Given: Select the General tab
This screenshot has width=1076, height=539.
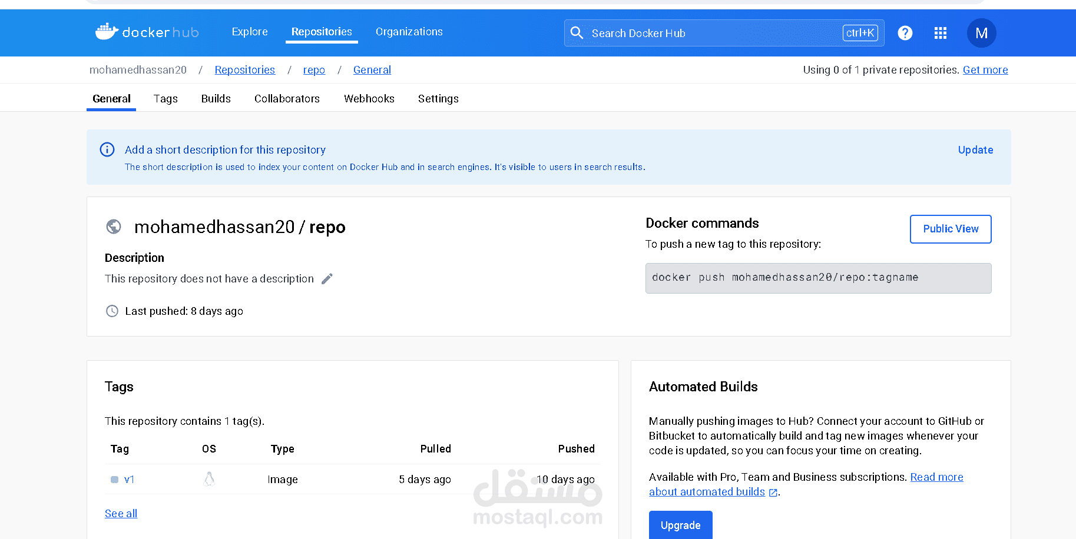Looking at the screenshot, I should tap(111, 99).
